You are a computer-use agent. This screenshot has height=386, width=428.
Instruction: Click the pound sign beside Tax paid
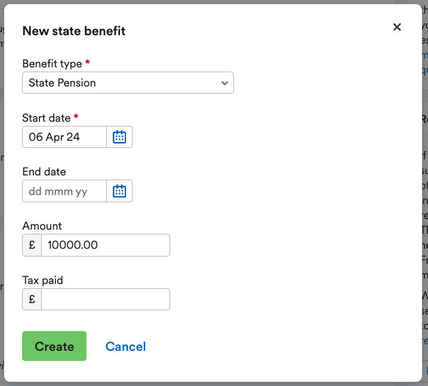click(x=32, y=299)
